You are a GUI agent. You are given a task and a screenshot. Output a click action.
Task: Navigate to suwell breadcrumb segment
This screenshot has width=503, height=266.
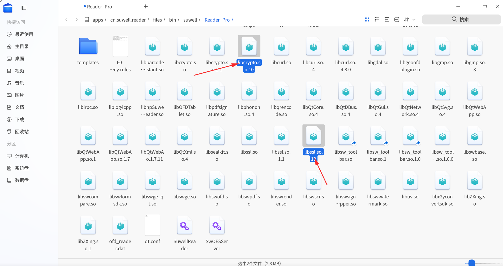pyautogui.click(x=190, y=20)
